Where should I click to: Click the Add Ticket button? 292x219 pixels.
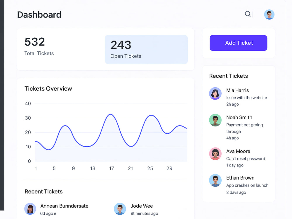238,43
